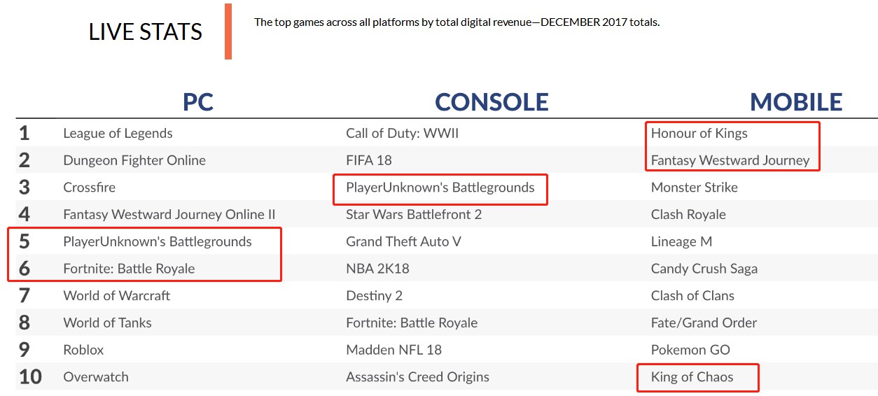This screenshot has height=396, width=878.
Task: Select Honour of Kings mobile game
Action: 699,133
